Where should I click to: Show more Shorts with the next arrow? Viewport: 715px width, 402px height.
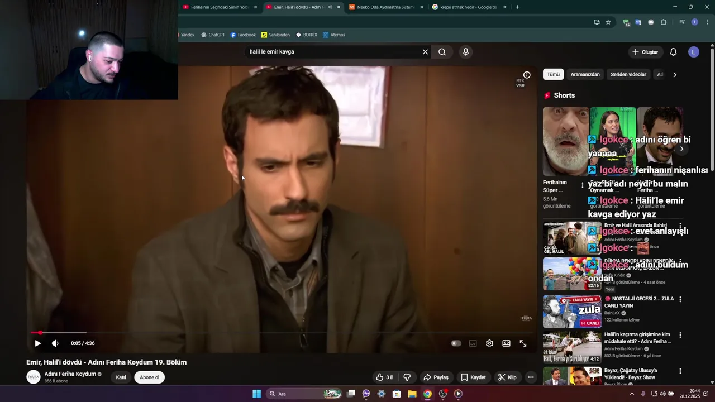pos(681,149)
